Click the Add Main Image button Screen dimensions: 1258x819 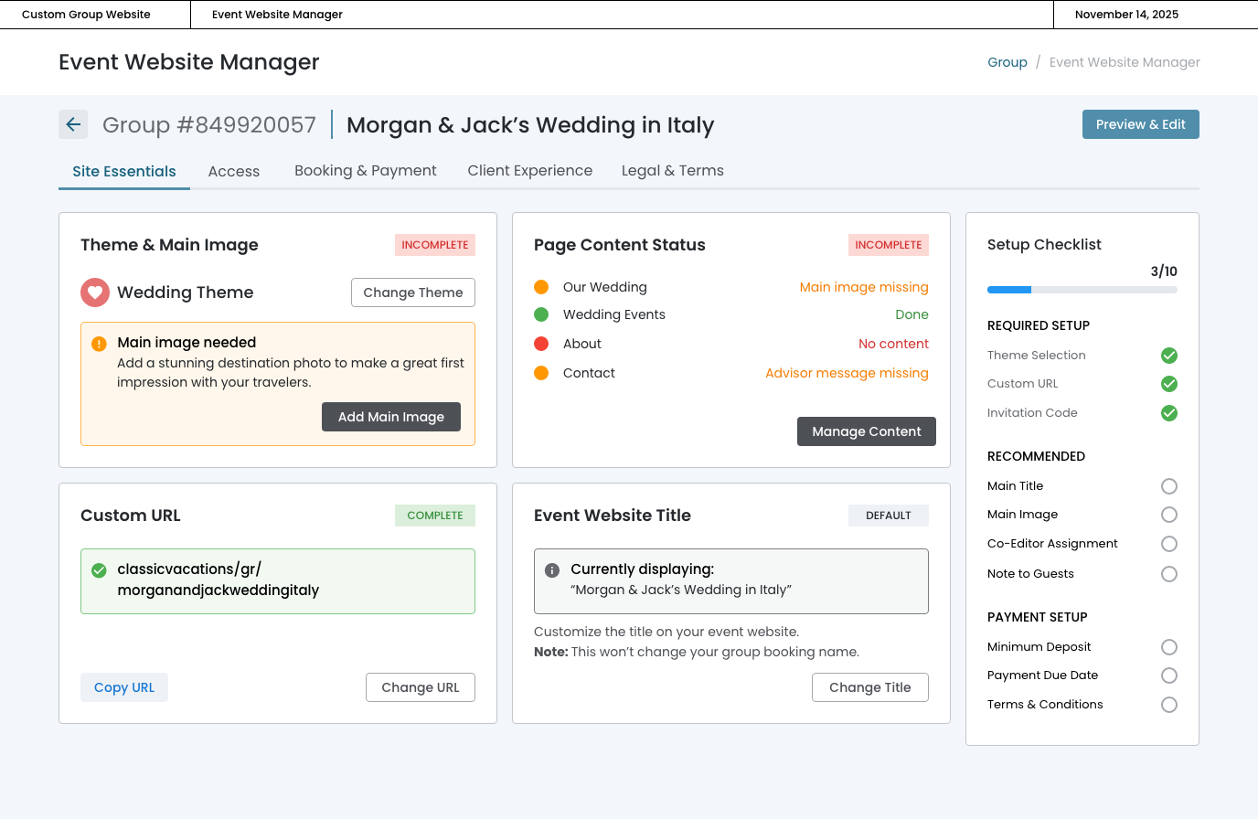391,417
